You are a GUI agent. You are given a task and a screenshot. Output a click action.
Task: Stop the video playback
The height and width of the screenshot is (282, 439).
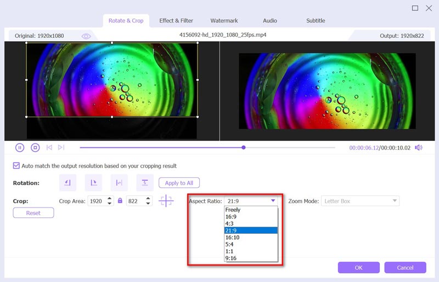point(35,147)
